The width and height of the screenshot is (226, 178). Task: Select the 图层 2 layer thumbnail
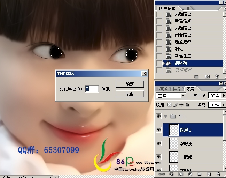[x=174, y=130]
